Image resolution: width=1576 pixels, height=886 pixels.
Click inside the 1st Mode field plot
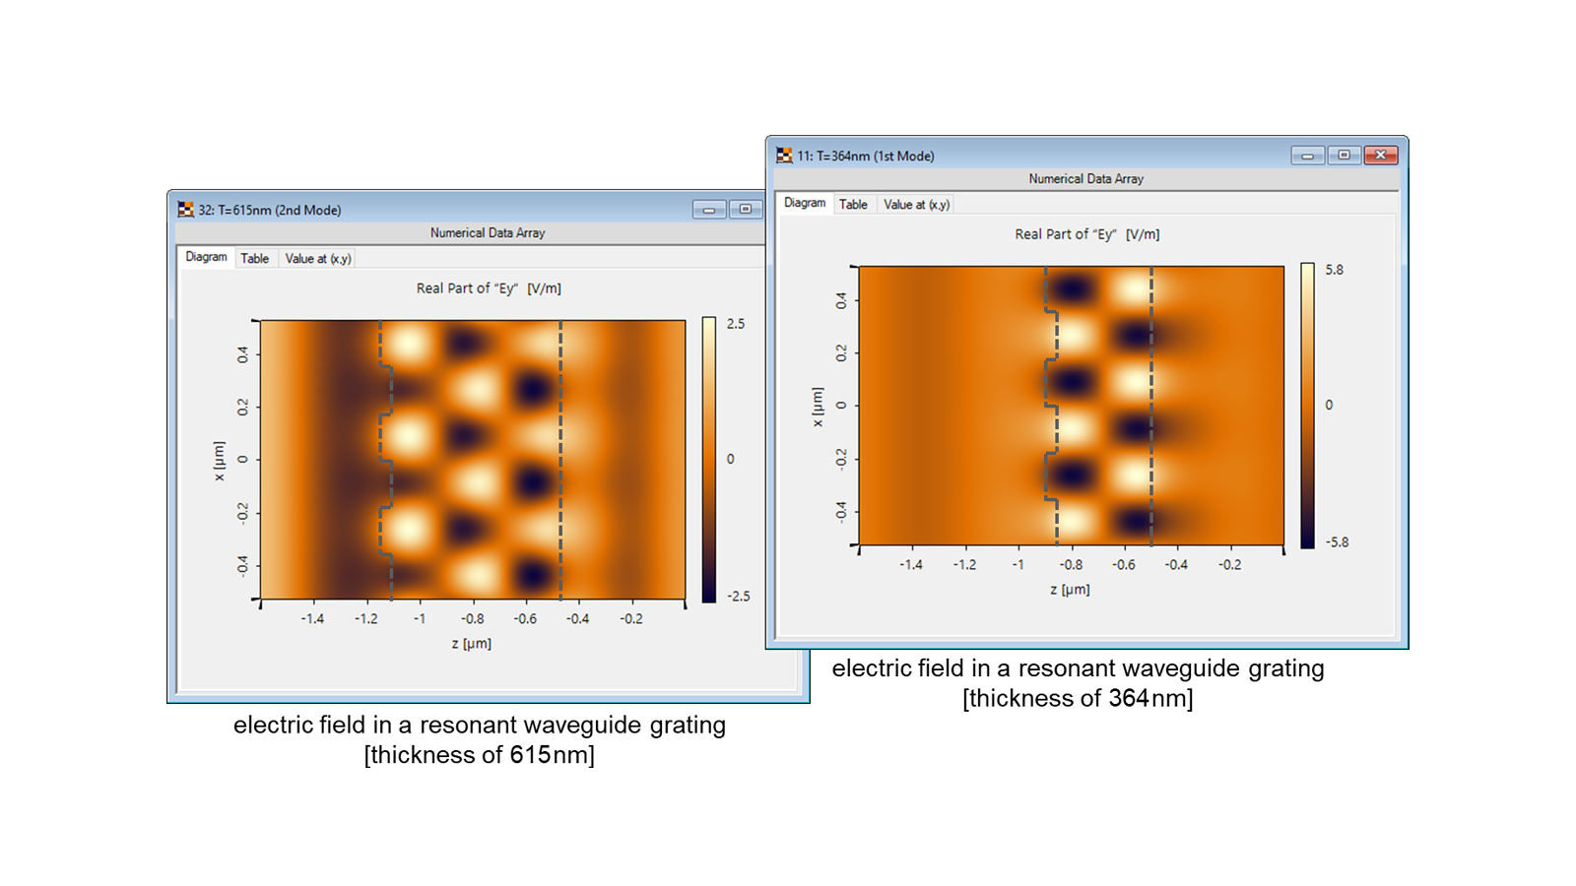pos(1071,405)
